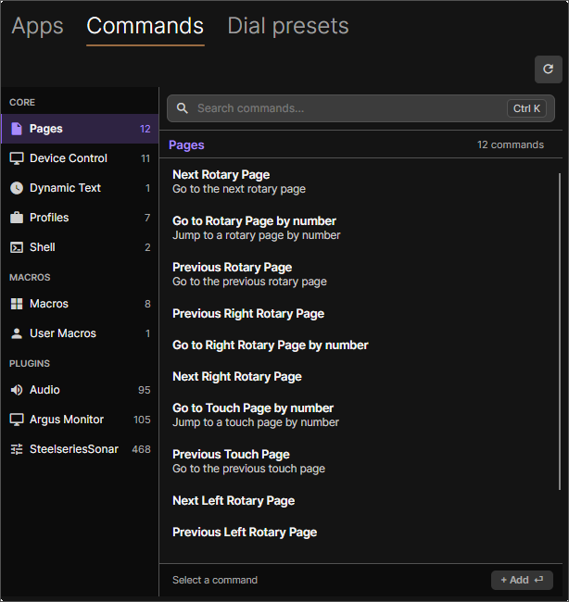Pick Go to Right Rotary Page by number
This screenshot has height=602, width=569.
click(360, 345)
